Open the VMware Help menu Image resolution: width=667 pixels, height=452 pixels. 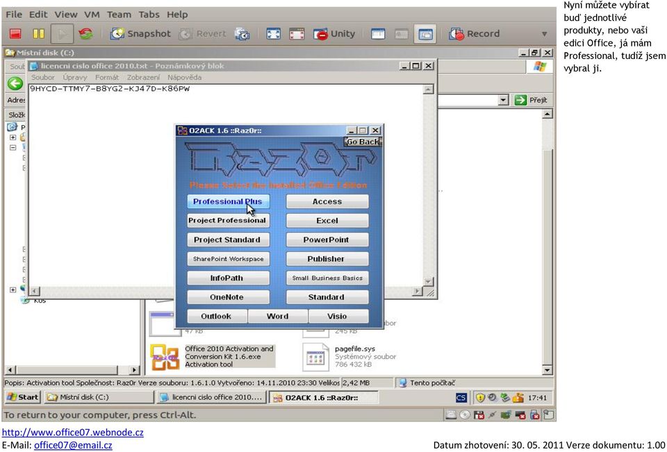pos(177,15)
